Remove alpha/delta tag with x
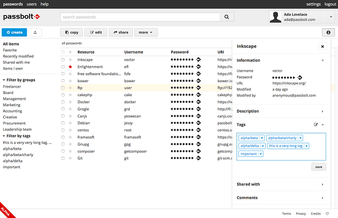The width and height of the screenshot is (338, 218). point(263,146)
